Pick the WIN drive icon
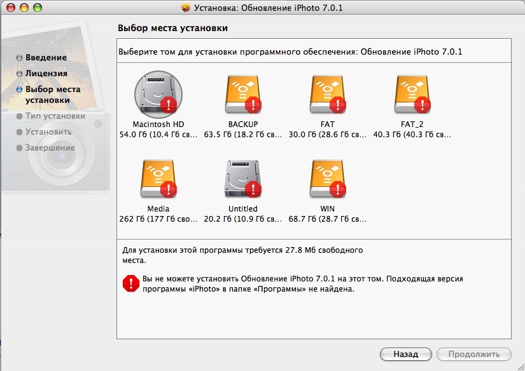This screenshot has height=371, width=525. click(x=328, y=179)
